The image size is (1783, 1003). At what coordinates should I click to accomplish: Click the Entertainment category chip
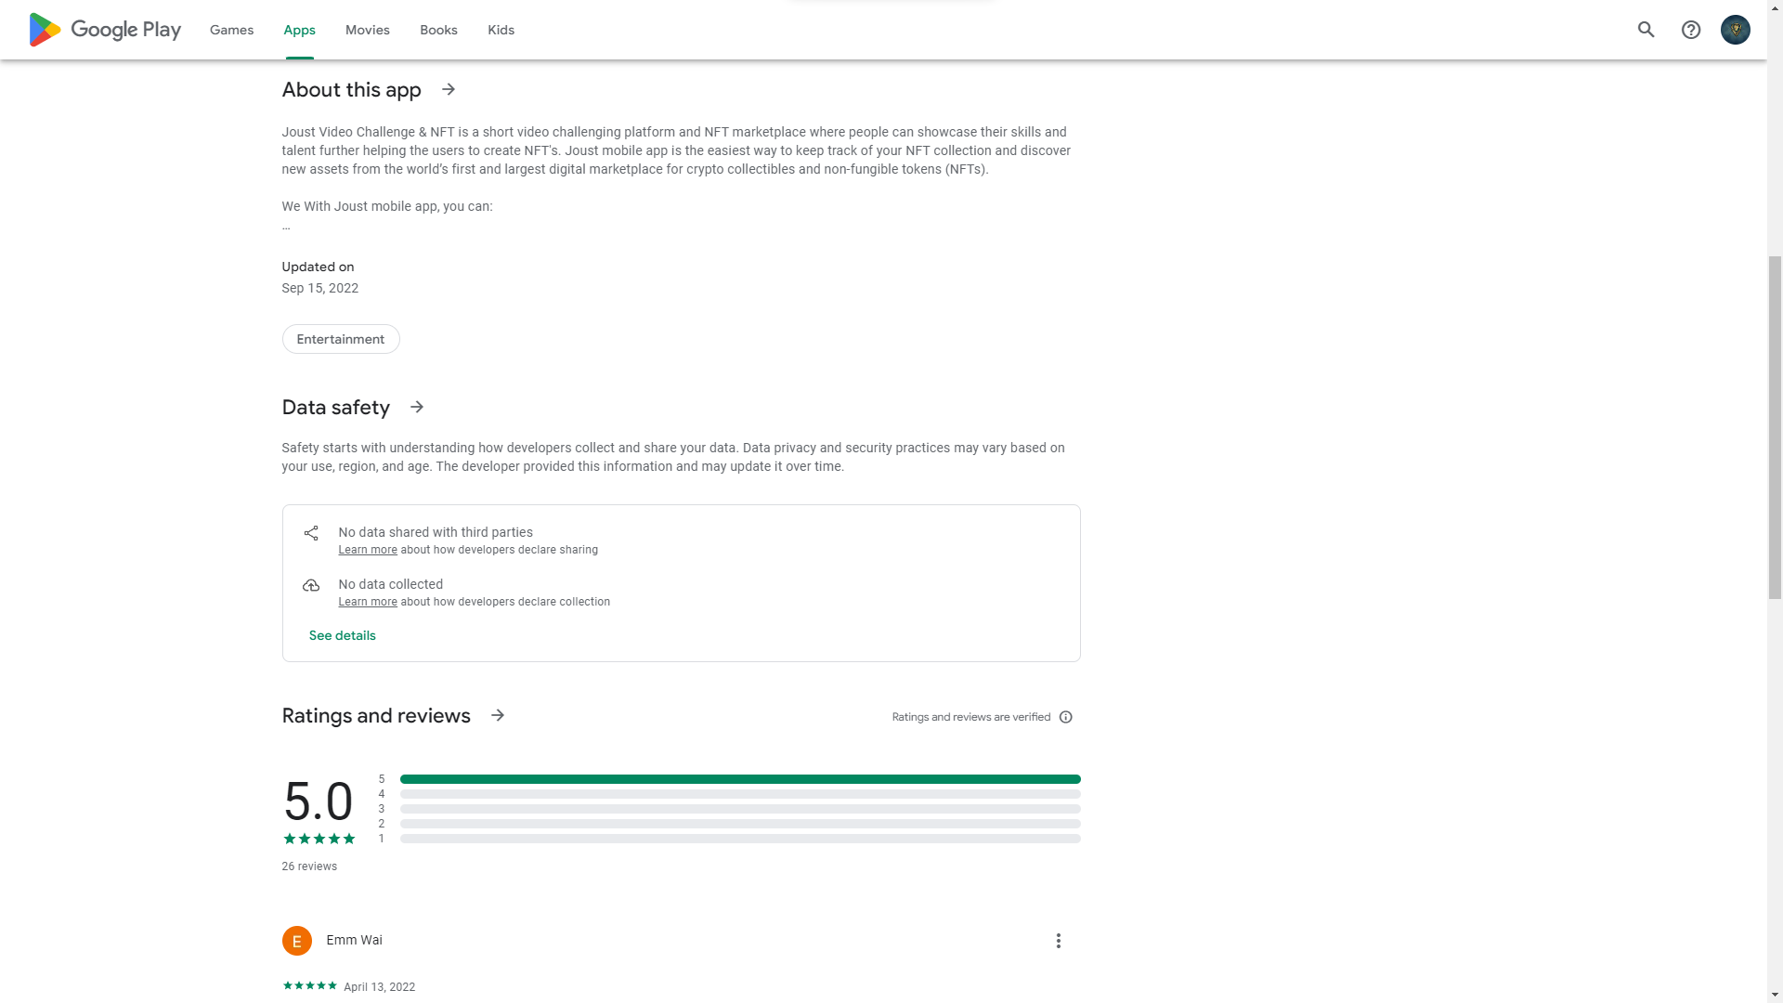pos(341,339)
